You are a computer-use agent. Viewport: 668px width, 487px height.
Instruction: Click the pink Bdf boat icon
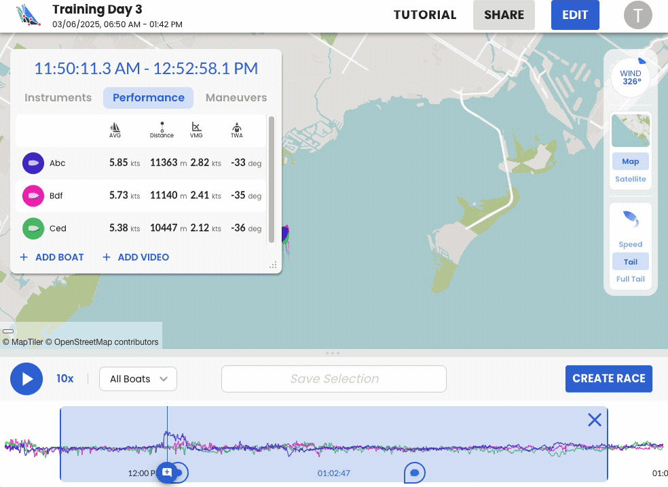coord(33,196)
